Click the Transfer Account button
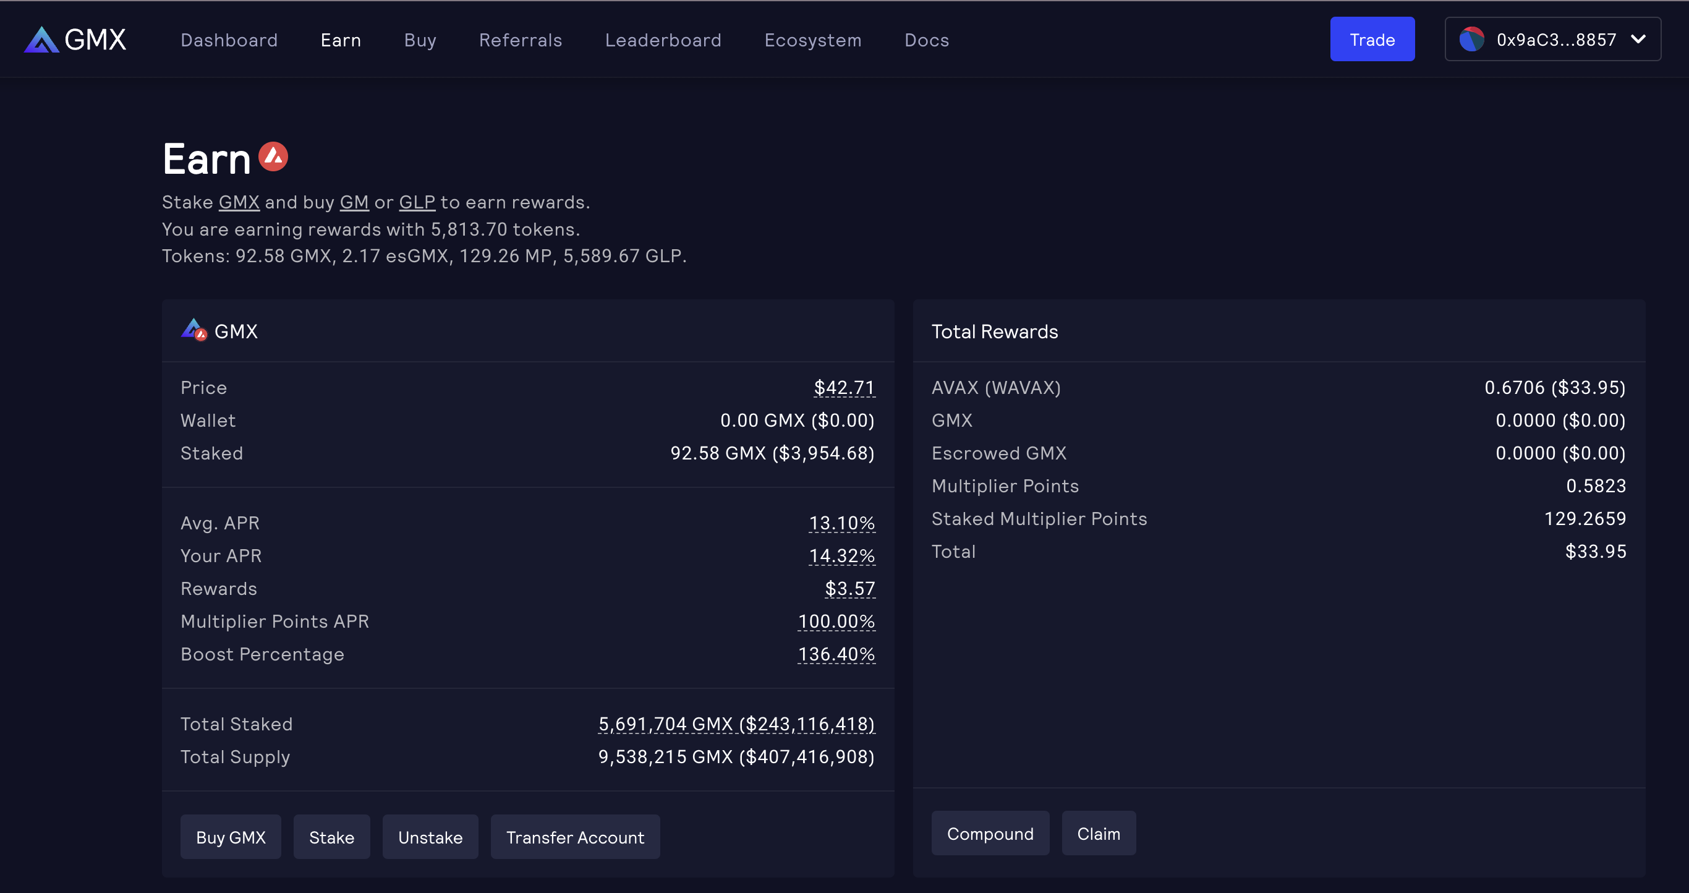 [x=575, y=837]
